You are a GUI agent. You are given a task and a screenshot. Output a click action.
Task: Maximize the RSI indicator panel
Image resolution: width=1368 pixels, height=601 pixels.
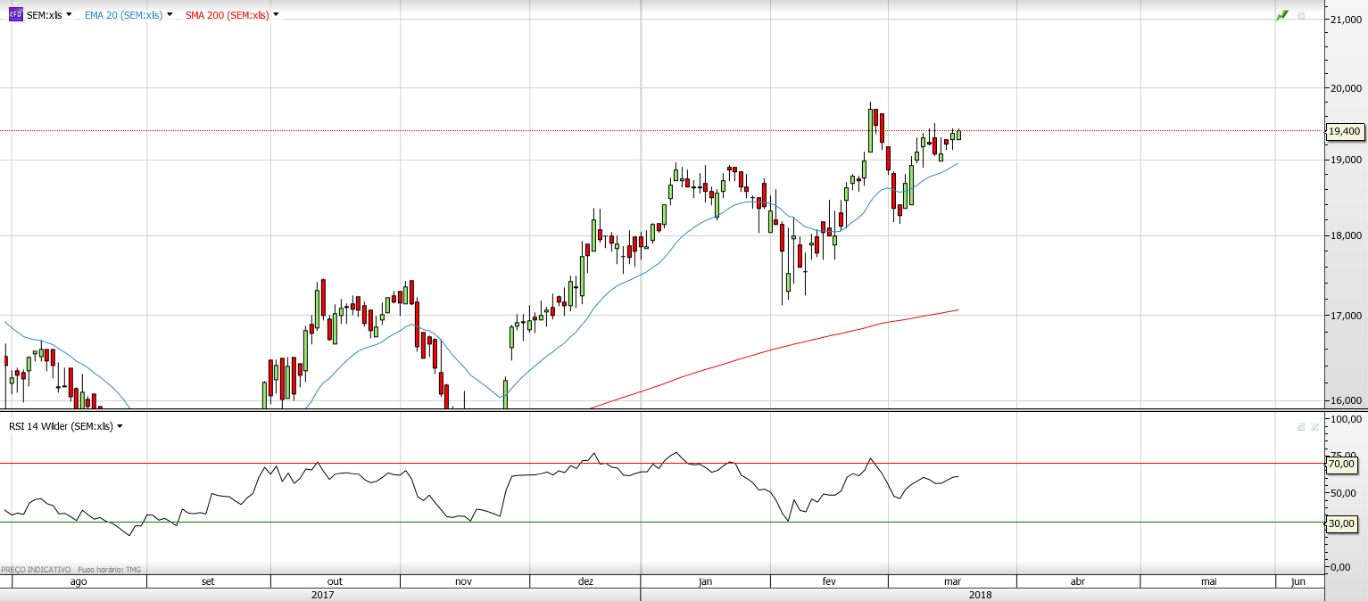1301,427
